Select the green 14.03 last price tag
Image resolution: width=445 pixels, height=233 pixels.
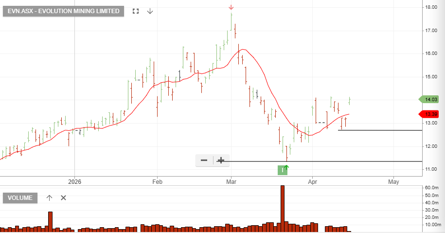coord(429,99)
